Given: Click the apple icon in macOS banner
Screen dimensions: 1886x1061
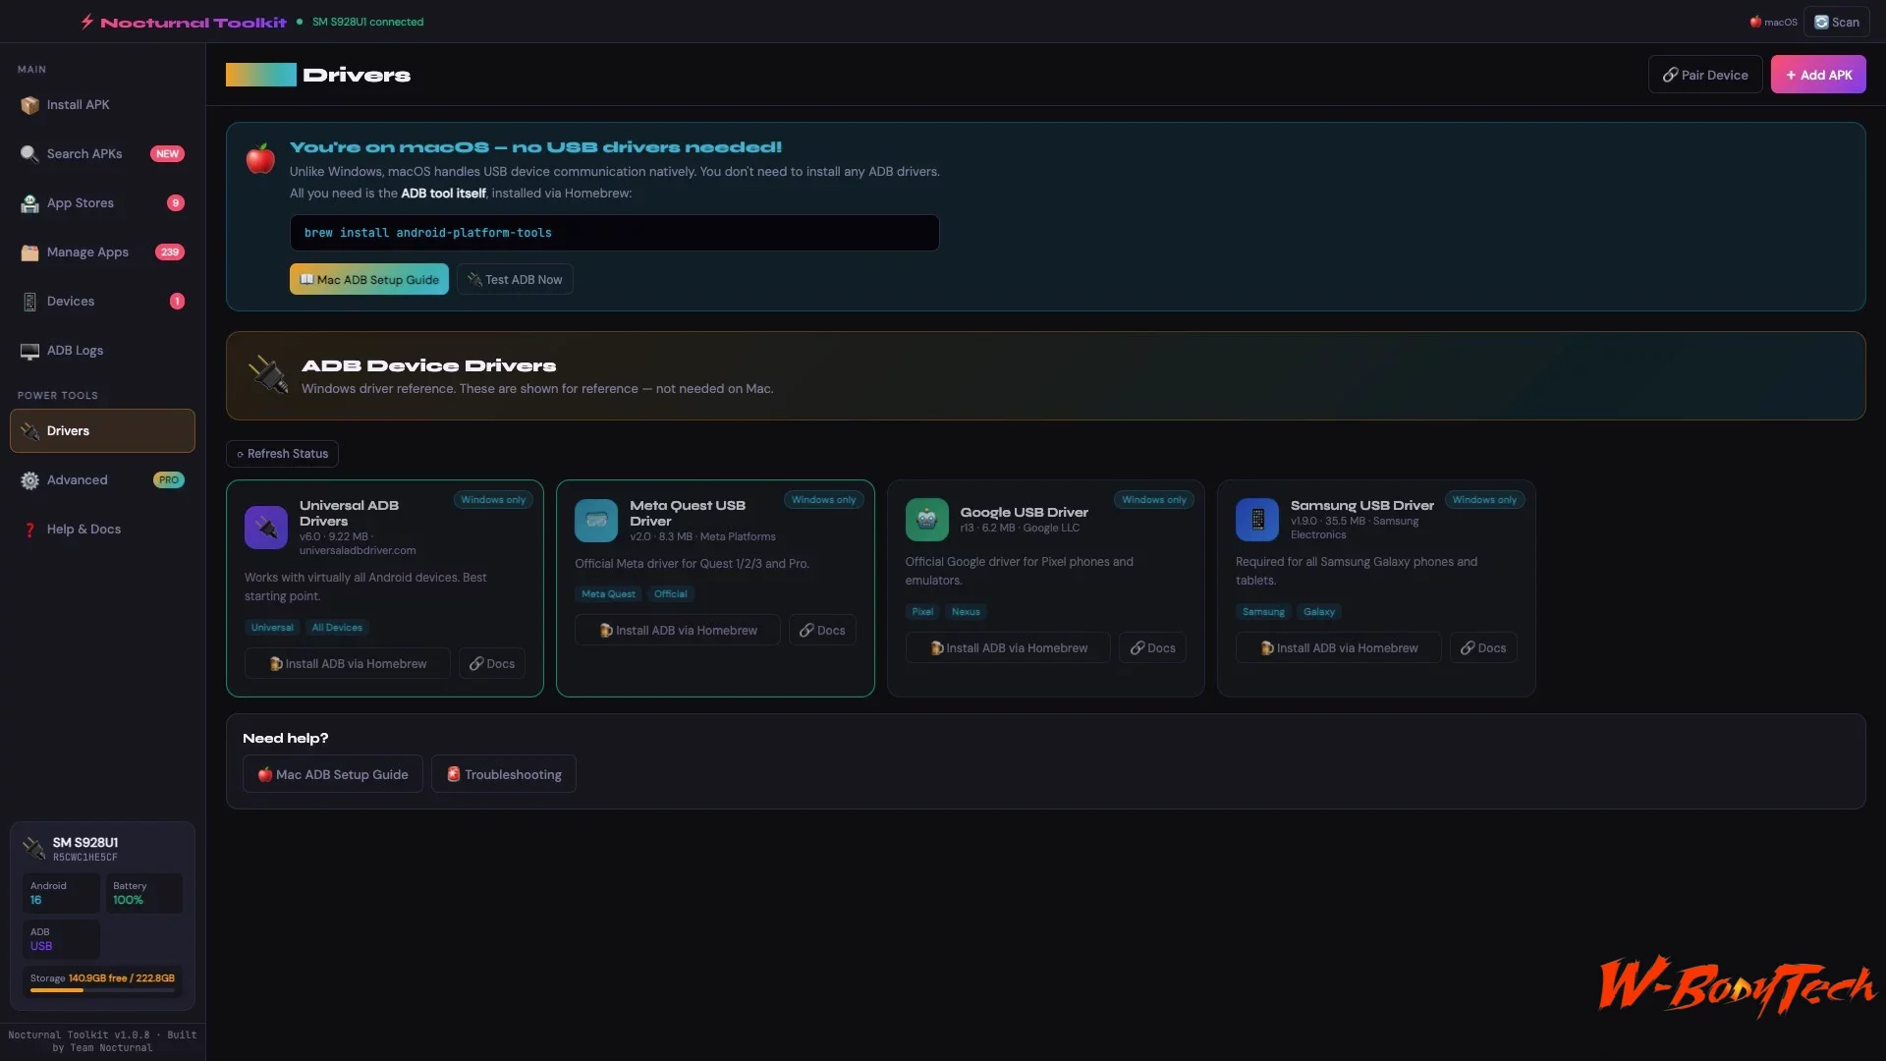Looking at the screenshot, I should click(x=260, y=158).
